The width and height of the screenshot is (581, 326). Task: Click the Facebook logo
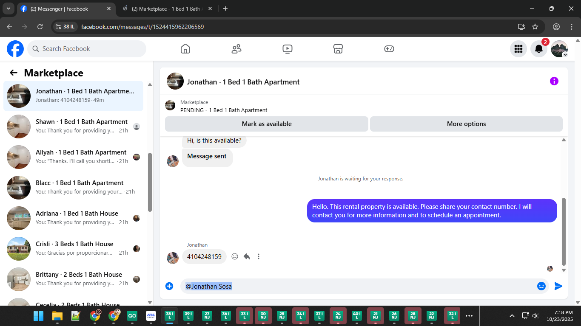pos(15,49)
